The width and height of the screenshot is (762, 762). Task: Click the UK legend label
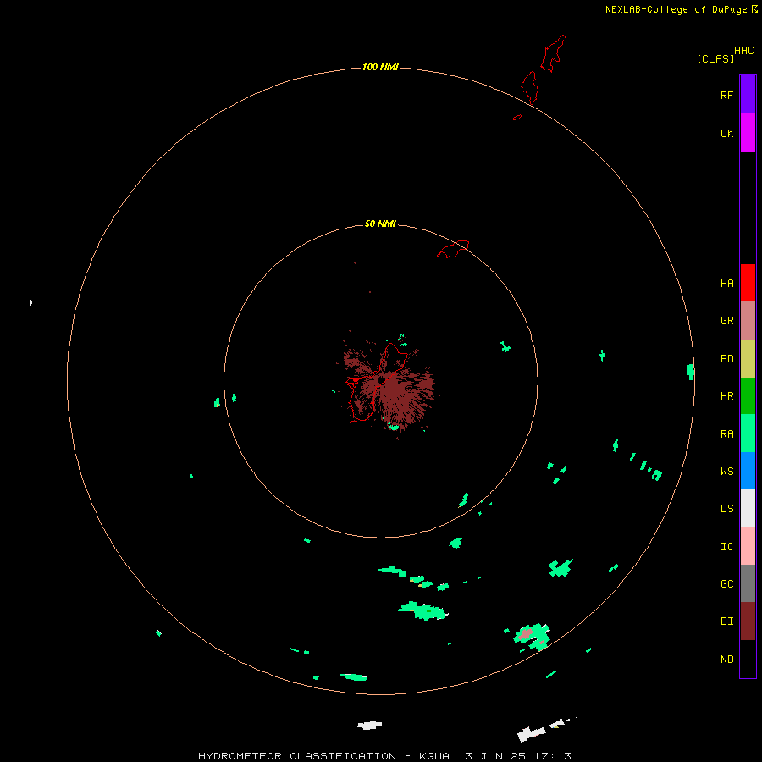(x=726, y=133)
